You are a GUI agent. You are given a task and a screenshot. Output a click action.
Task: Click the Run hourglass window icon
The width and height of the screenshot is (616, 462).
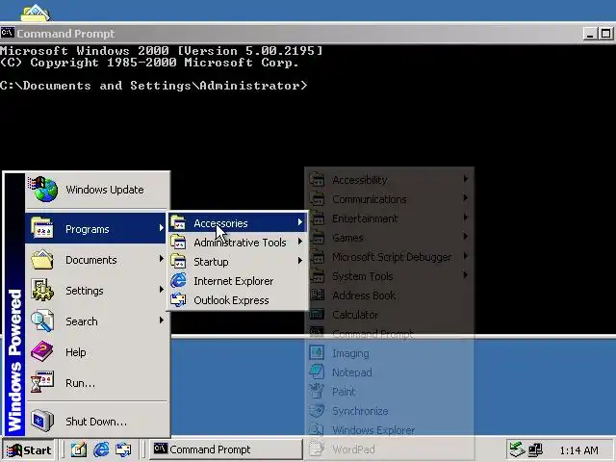(x=42, y=382)
